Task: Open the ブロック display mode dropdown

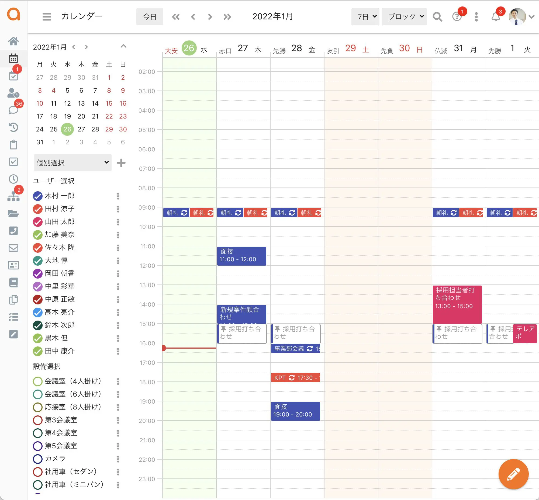Action: click(x=404, y=17)
